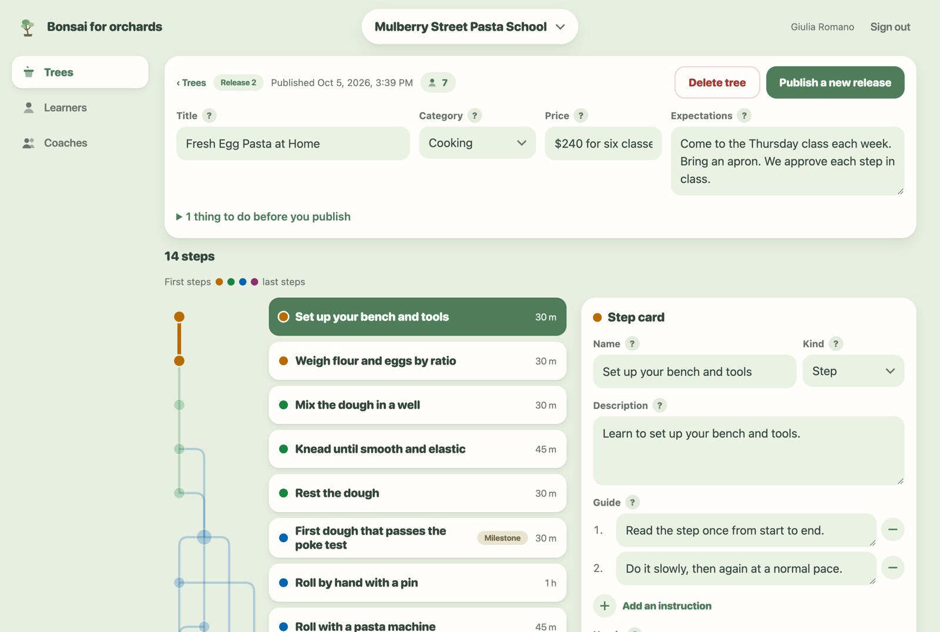Click the Title input field

(293, 143)
